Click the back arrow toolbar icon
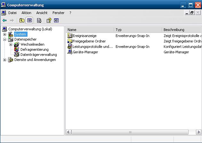202x143 pixels. click(4, 20)
